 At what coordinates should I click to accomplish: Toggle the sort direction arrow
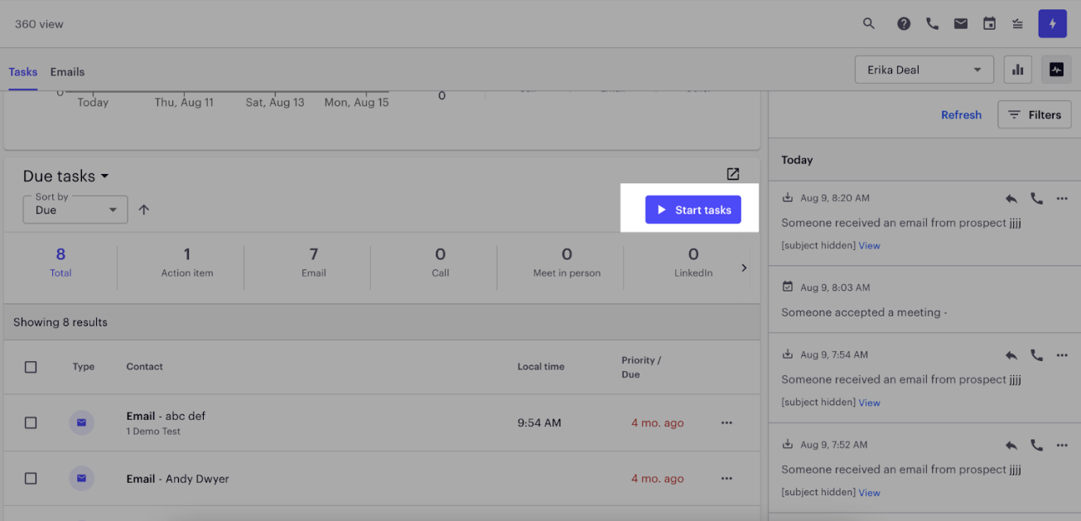[143, 210]
